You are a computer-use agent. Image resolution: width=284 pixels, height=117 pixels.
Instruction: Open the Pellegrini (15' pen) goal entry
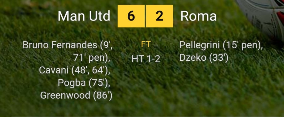(x=221, y=45)
